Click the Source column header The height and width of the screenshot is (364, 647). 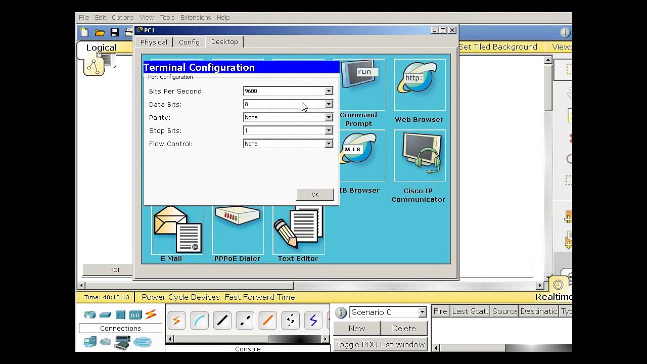[504, 311]
